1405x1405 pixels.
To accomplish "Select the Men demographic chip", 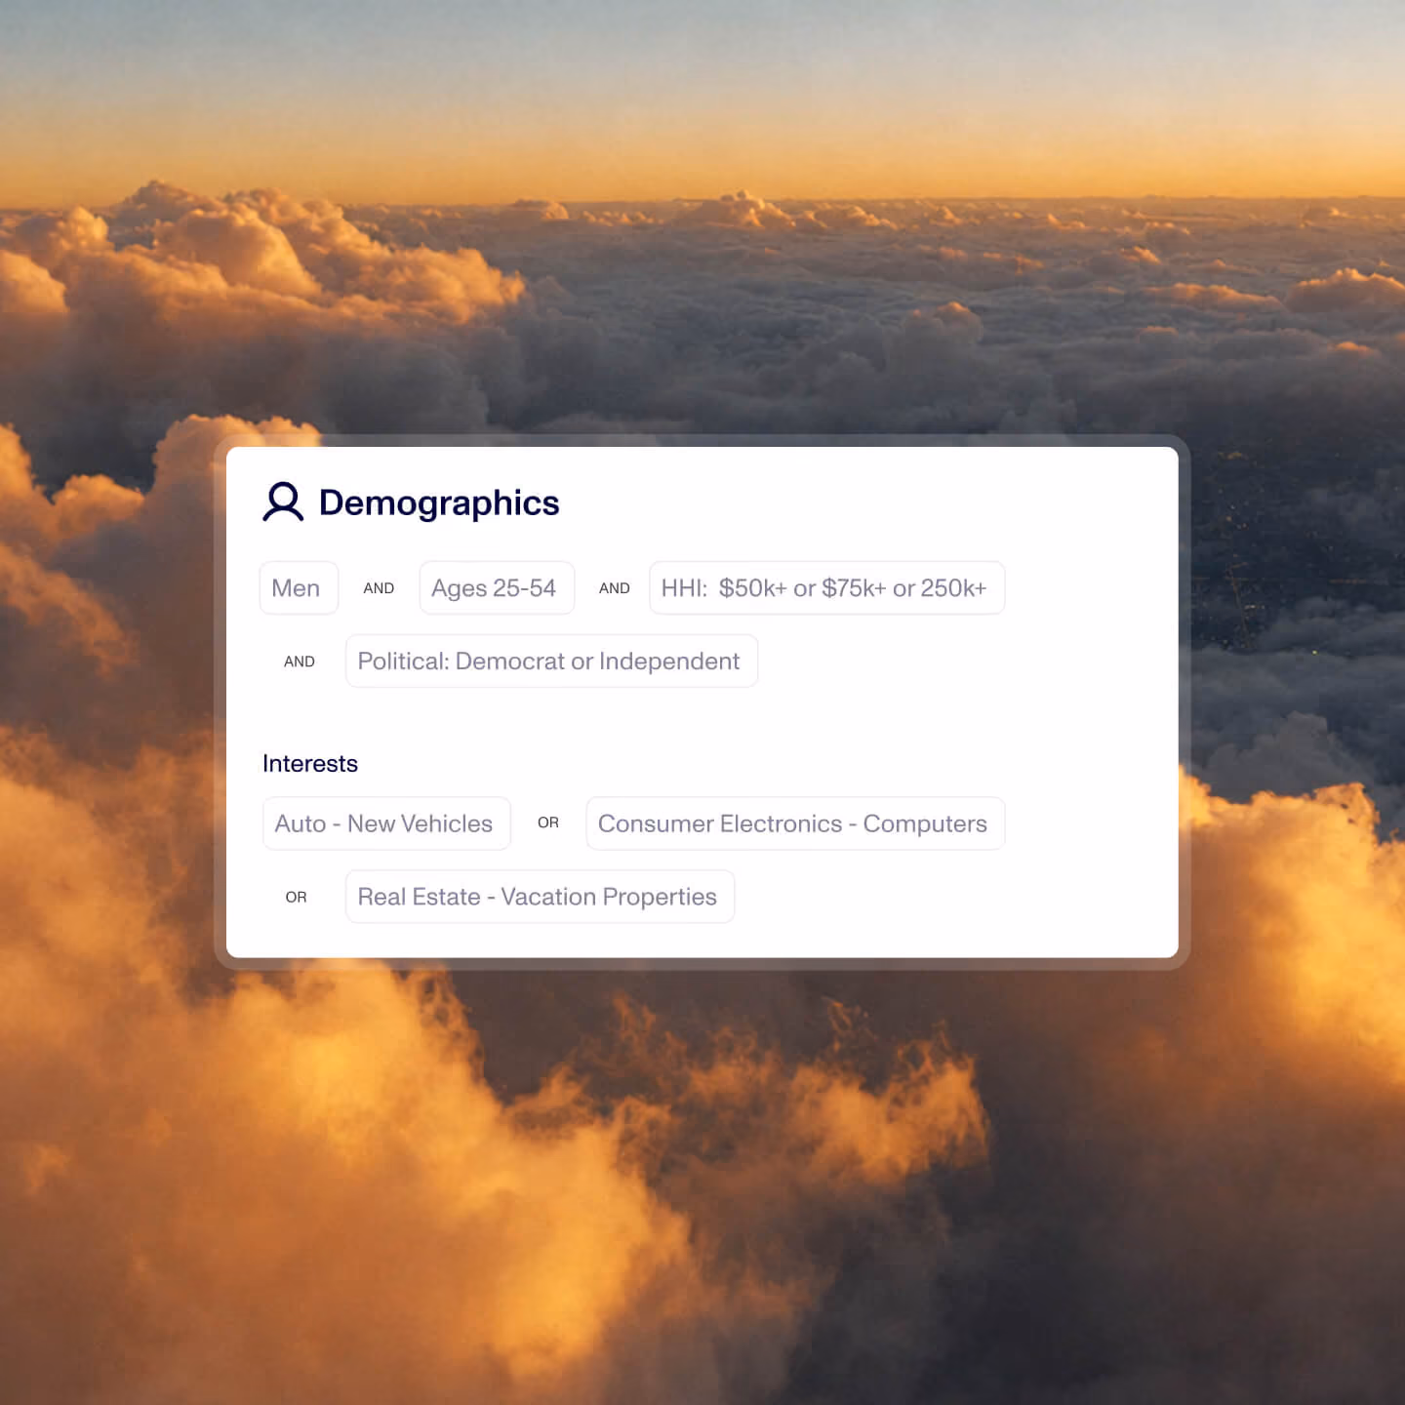I will pyautogui.click(x=299, y=587).
